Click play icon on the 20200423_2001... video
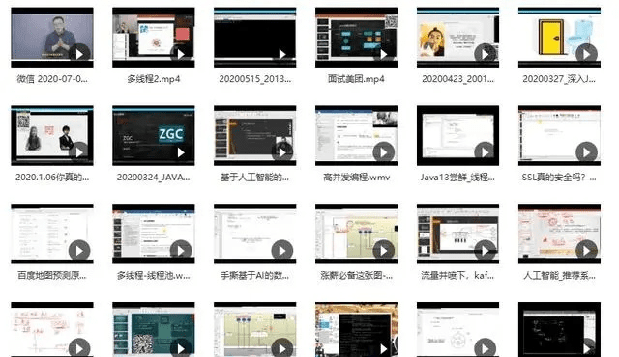This screenshot has height=357, width=619. tap(486, 54)
